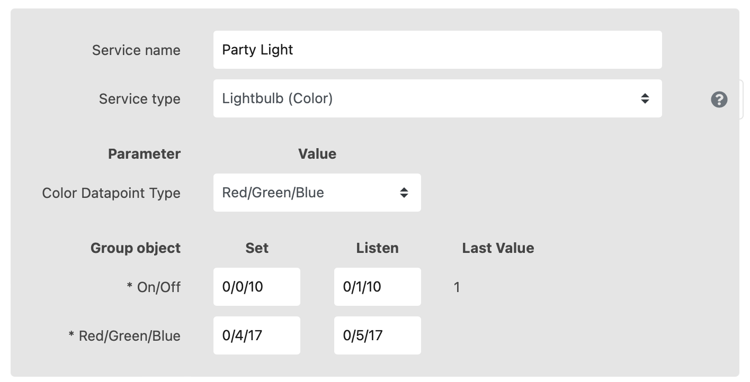Click the Service name text field
Viewport: 750px width, 382px height.
point(437,50)
